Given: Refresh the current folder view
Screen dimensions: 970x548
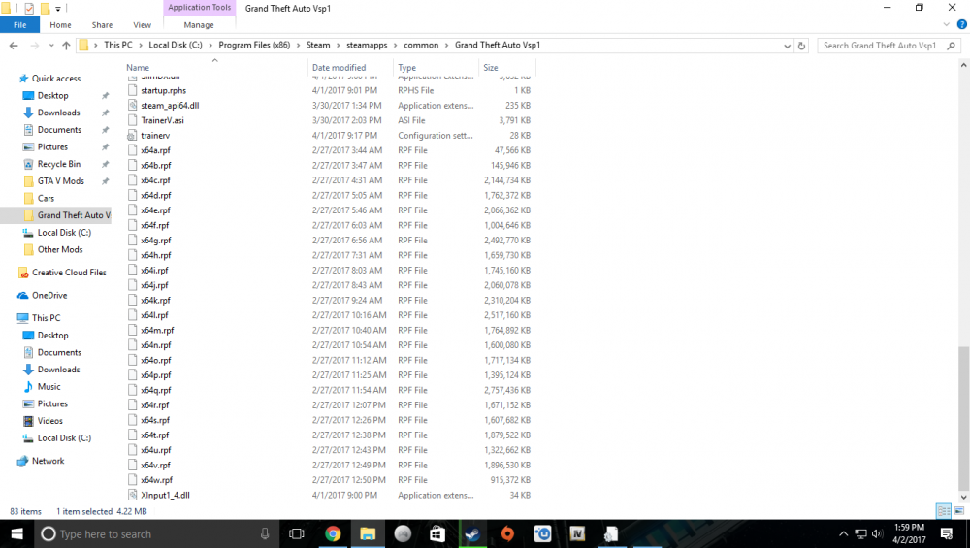Looking at the screenshot, I should click(x=801, y=46).
